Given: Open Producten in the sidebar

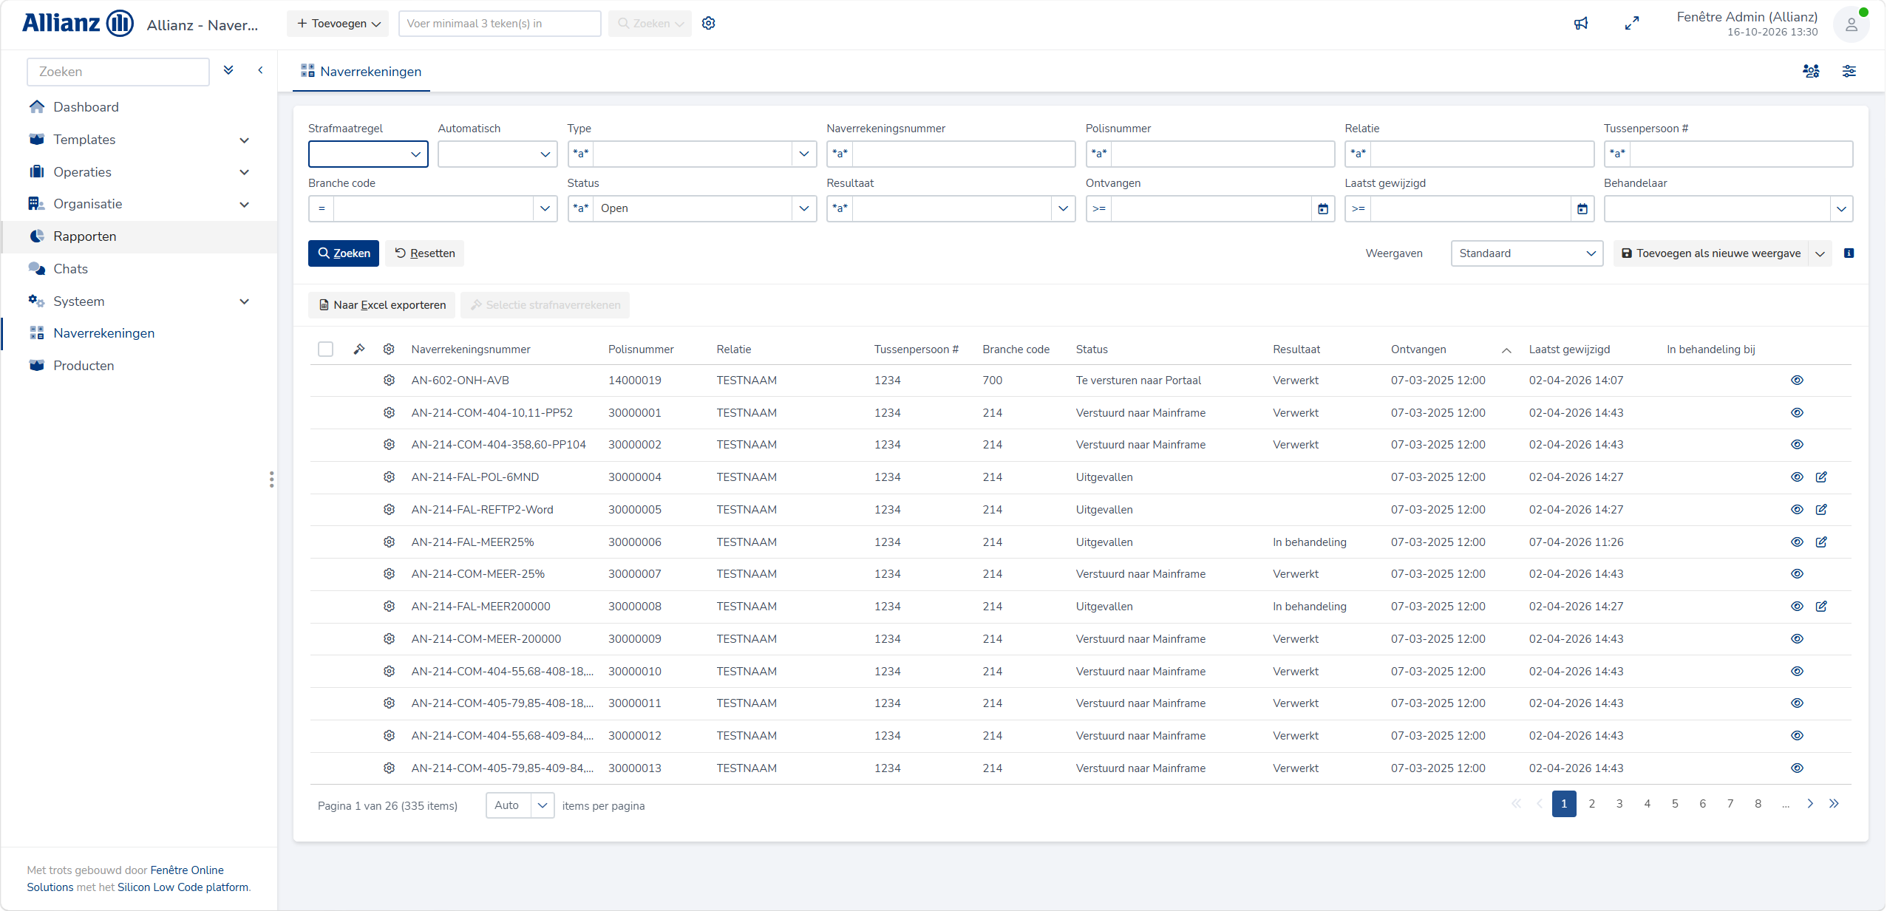Looking at the screenshot, I should click(84, 366).
